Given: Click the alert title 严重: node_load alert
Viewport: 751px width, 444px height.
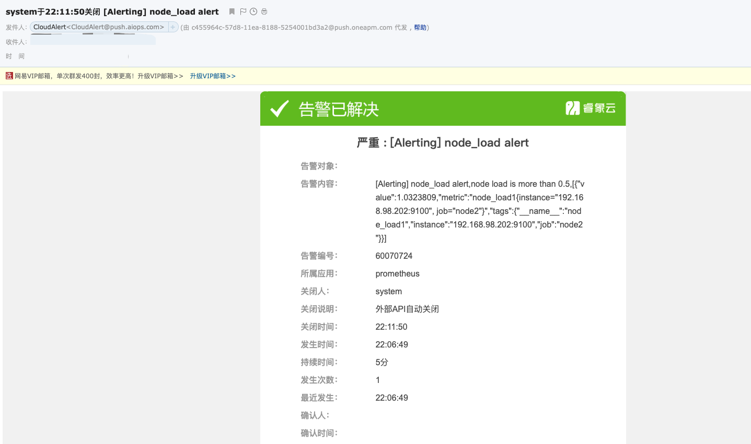Looking at the screenshot, I should pos(443,143).
